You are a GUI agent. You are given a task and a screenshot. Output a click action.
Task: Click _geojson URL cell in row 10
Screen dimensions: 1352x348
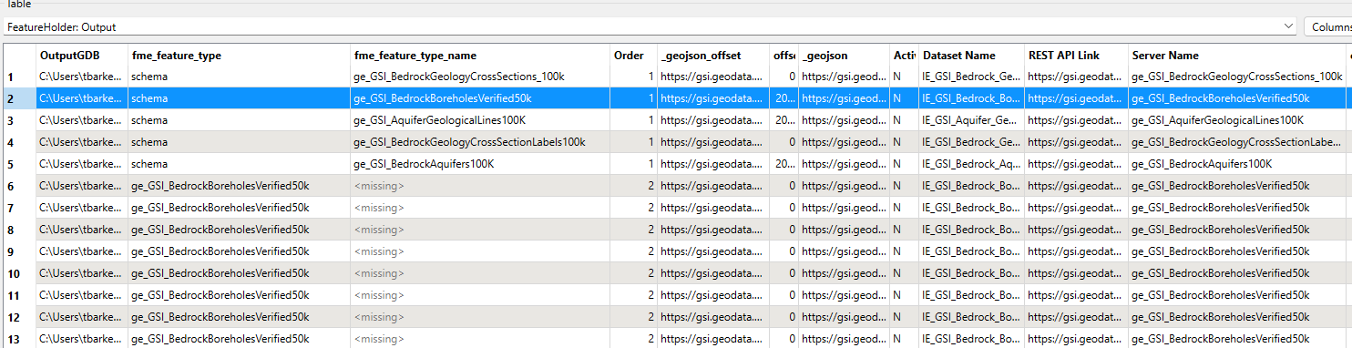click(x=845, y=273)
